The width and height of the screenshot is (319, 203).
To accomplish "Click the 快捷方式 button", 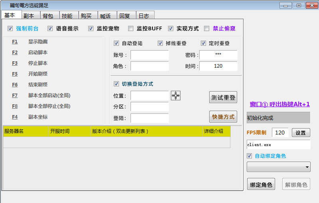I will (x=223, y=117).
